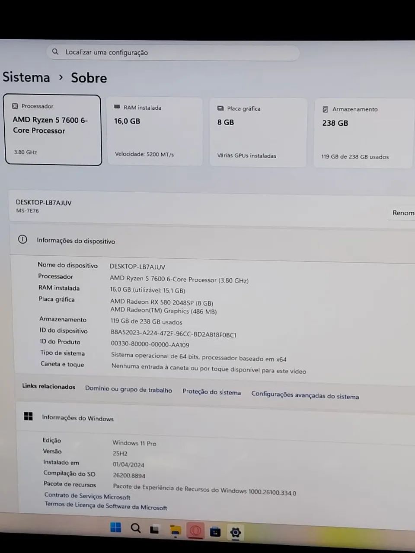This screenshot has height=553, width=415.
Task: Go back to Sistema breadcrumb
Action: tap(26, 77)
